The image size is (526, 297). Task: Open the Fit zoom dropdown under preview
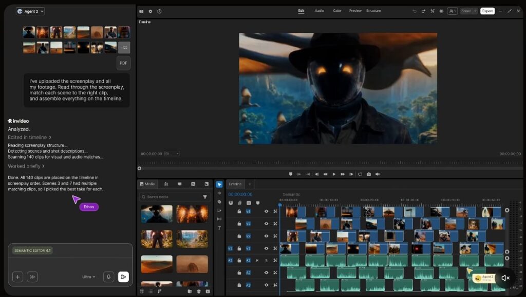(x=172, y=154)
